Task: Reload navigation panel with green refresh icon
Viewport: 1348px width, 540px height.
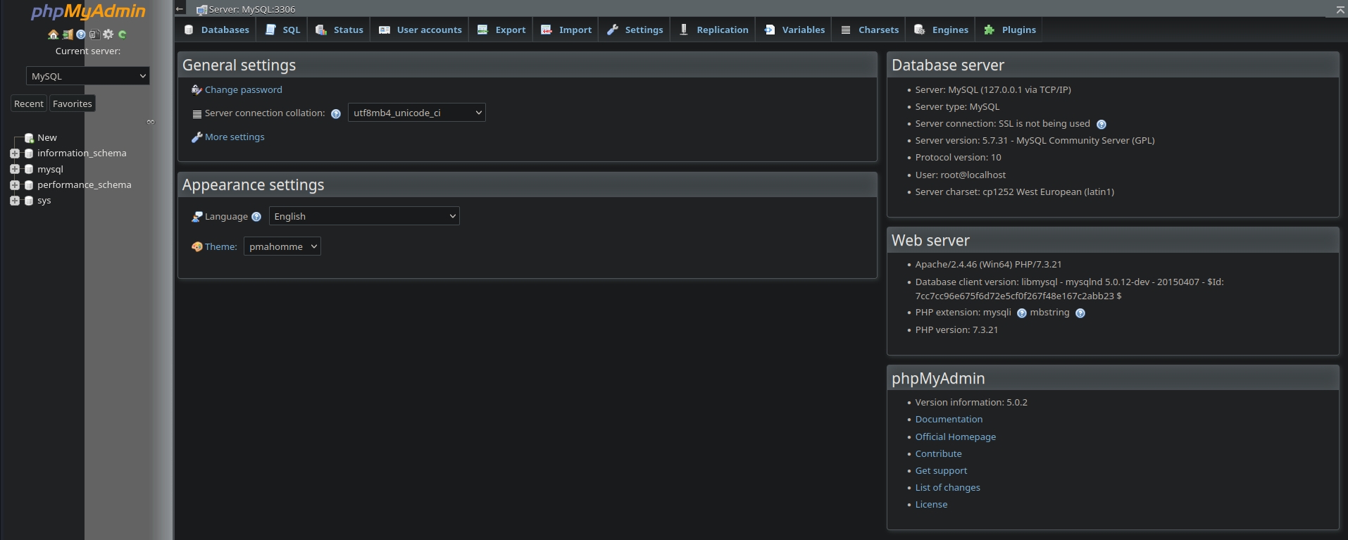Action: point(123,34)
